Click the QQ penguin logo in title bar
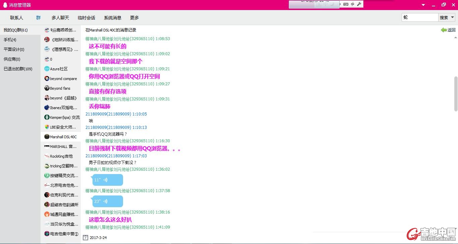 pyautogui.click(x=4, y=5)
